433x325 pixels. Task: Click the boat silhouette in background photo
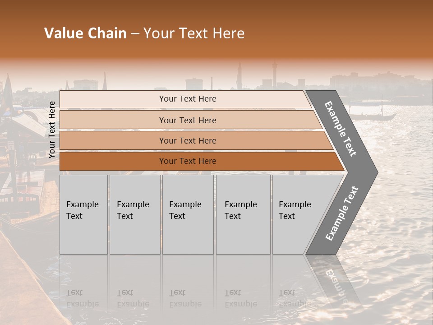[373, 116]
